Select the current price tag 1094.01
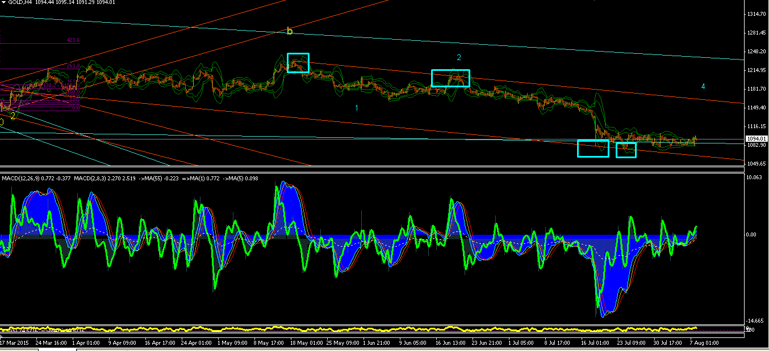The width and height of the screenshot is (769, 351). 757,138
